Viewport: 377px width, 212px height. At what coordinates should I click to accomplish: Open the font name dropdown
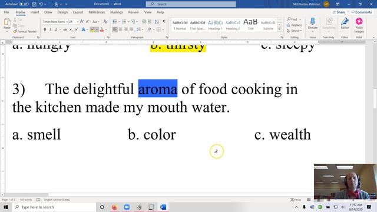click(67, 22)
